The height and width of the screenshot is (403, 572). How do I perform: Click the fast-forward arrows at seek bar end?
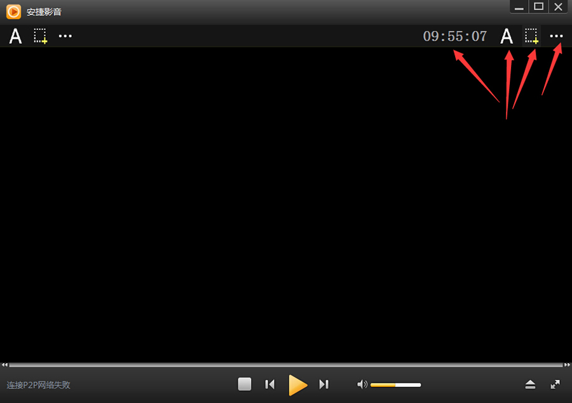tap(567, 365)
